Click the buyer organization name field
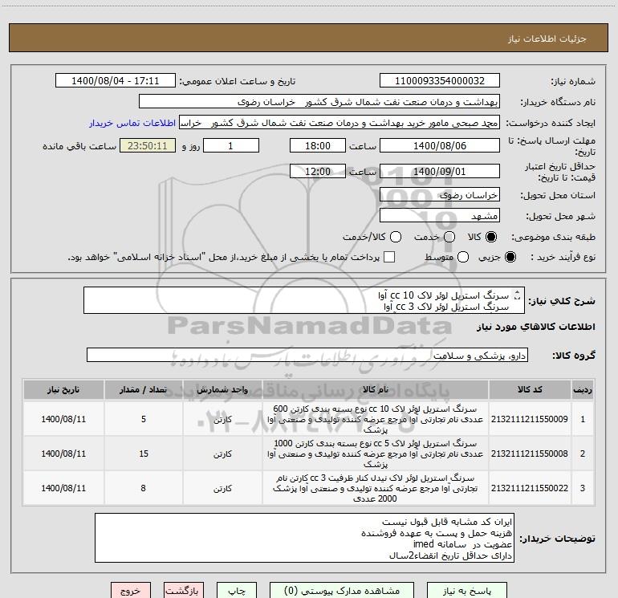 tap(319, 102)
